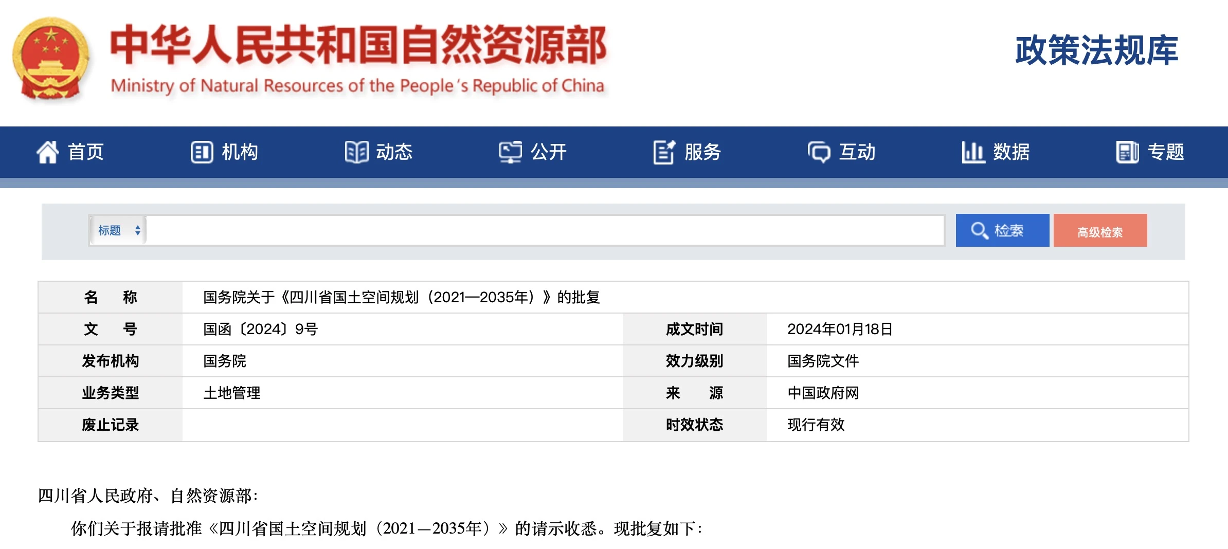Image resolution: width=1228 pixels, height=549 pixels.
Task: Click the 机构 organization icon
Action: coord(202,152)
